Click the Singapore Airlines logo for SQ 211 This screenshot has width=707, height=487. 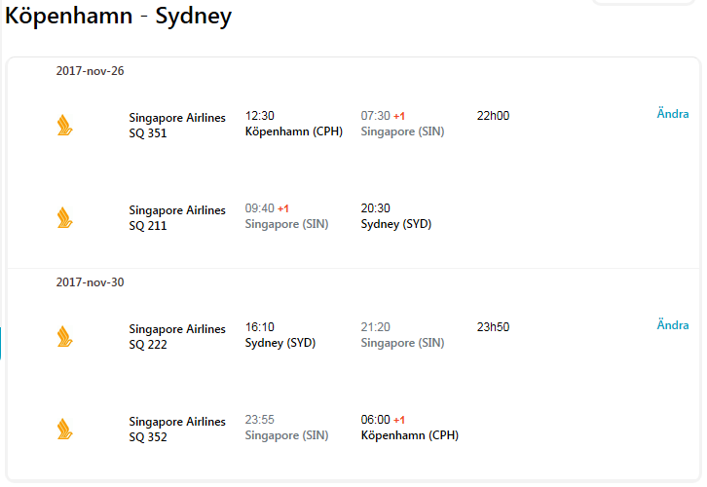(x=65, y=217)
